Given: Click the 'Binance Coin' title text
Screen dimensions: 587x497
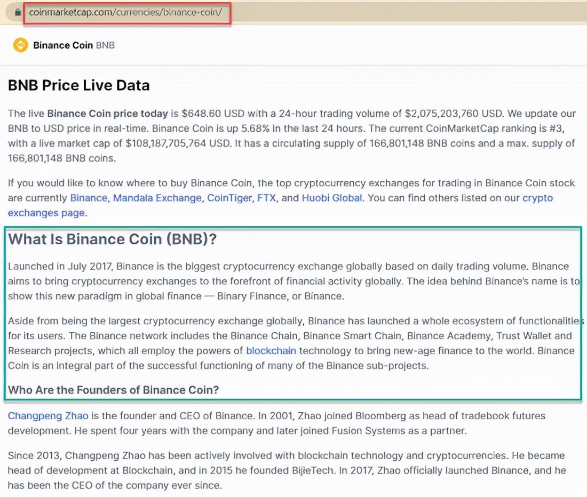Looking at the screenshot, I should click(x=63, y=45).
